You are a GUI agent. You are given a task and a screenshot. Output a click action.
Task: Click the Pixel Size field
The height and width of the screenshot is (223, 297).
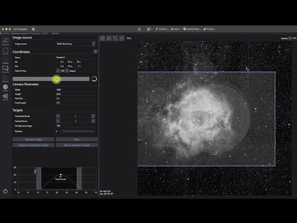pyautogui.click(x=75, y=98)
